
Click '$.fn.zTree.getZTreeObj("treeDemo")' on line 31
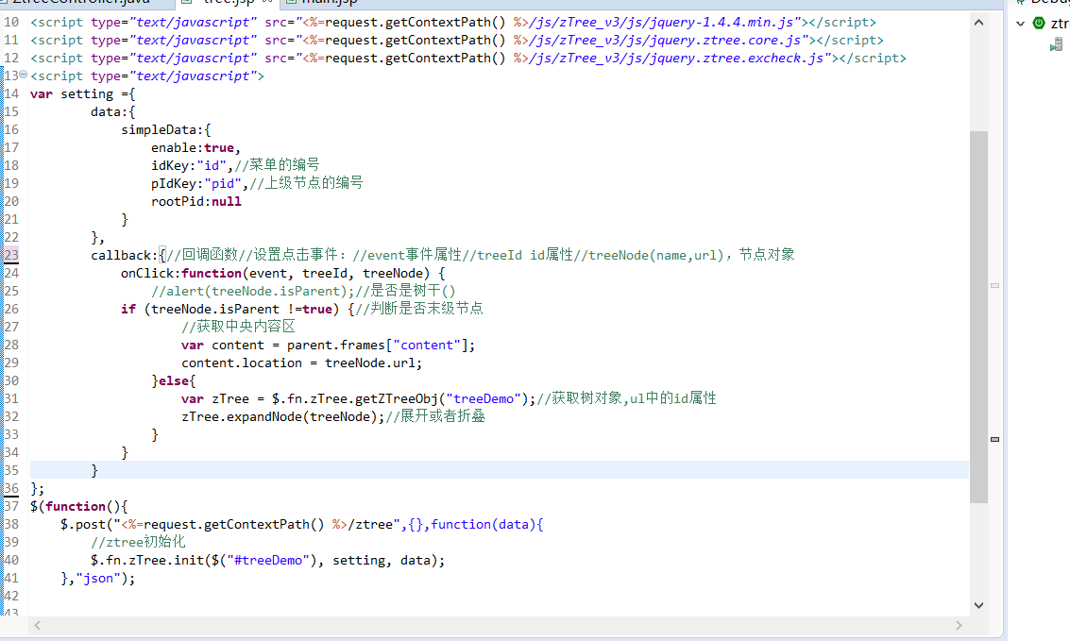click(399, 399)
